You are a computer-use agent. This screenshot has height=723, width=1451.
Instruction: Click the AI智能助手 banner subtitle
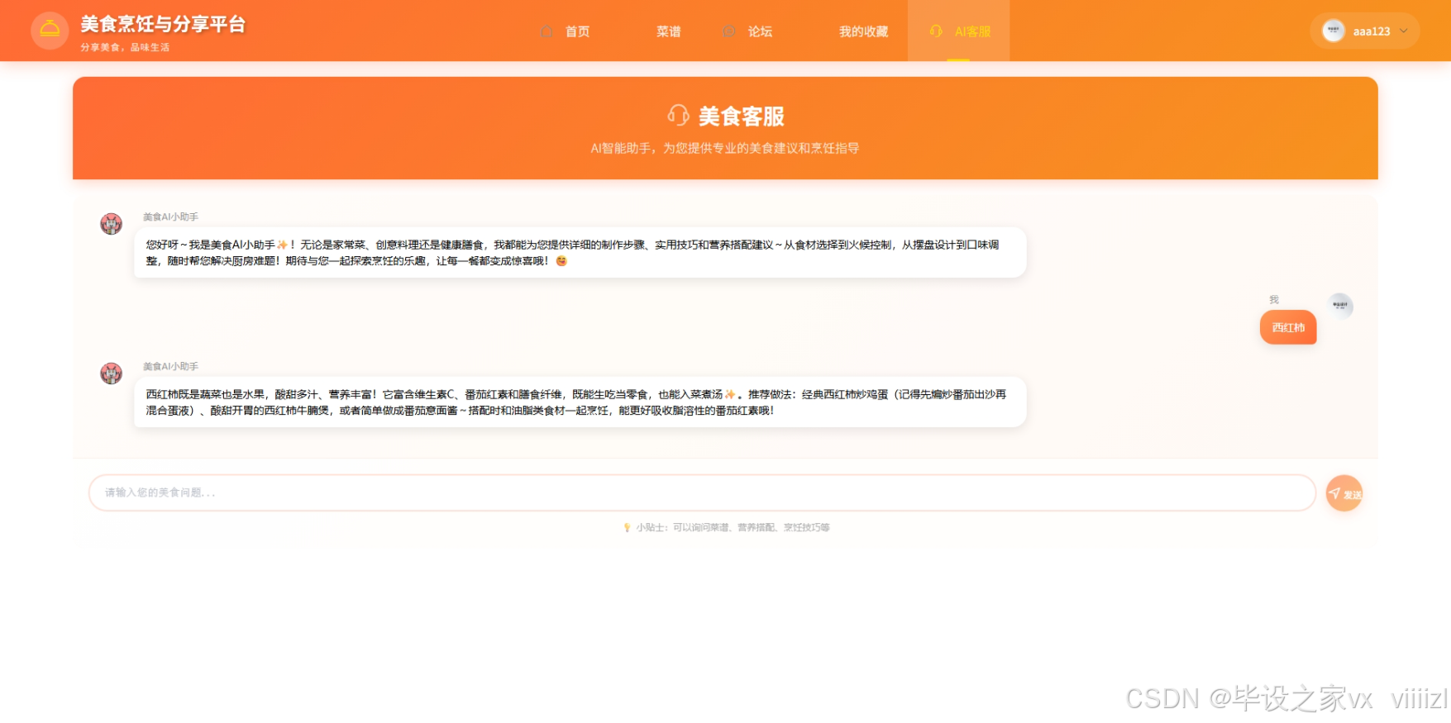point(725,148)
